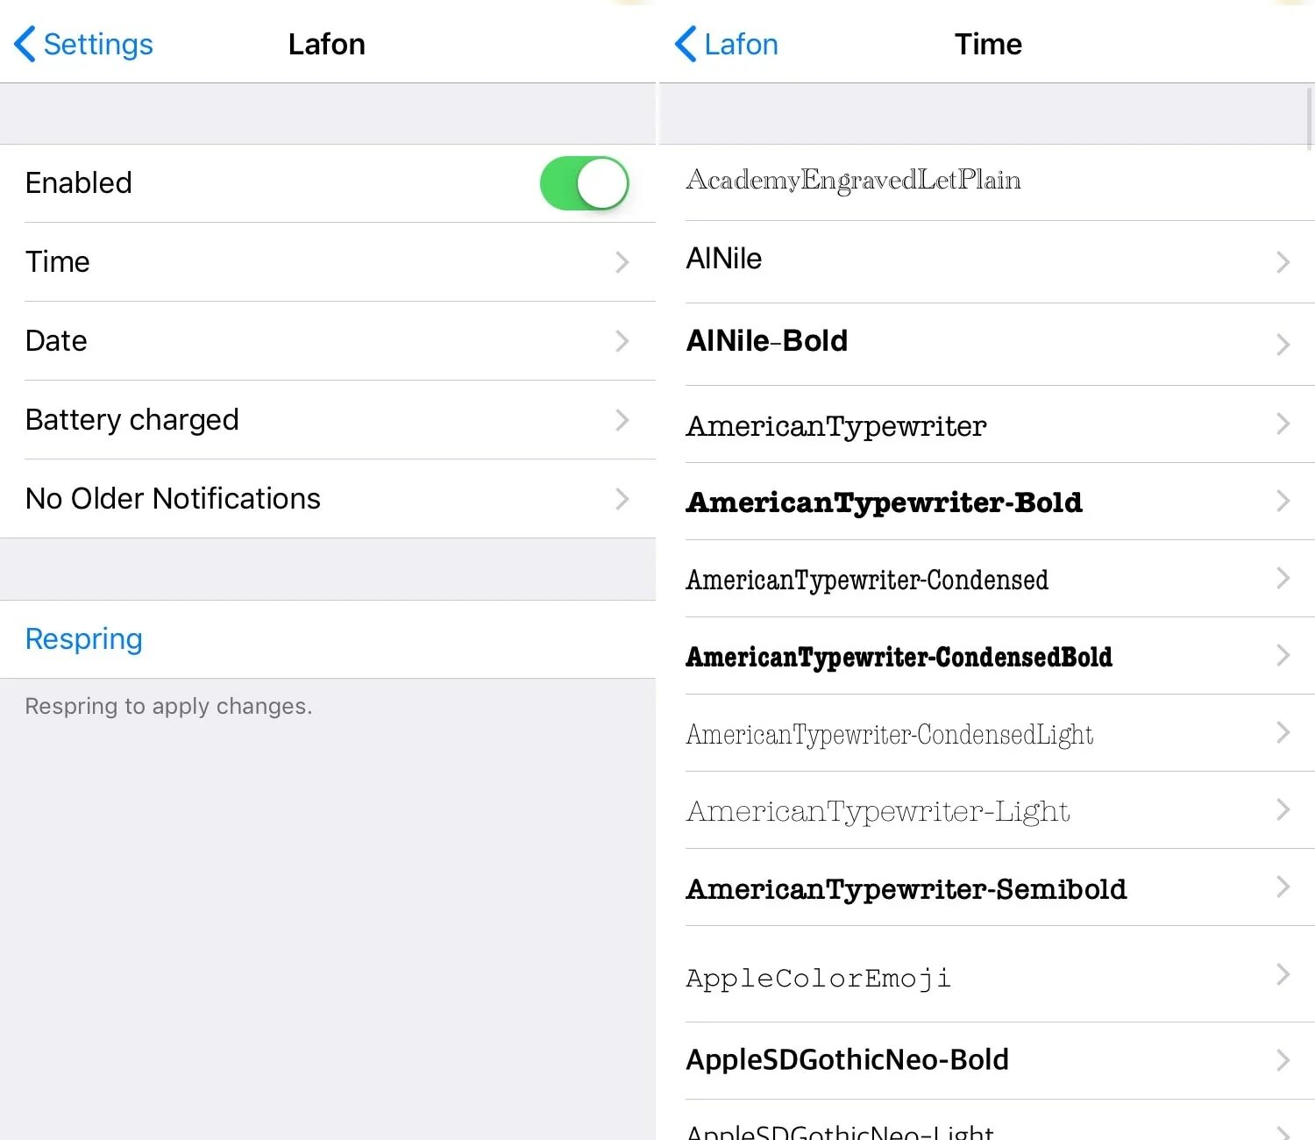Screen dimensions: 1315x1140
Task: Click chevron beside AmericanTypewriter-Light
Action: pos(1283,809)
